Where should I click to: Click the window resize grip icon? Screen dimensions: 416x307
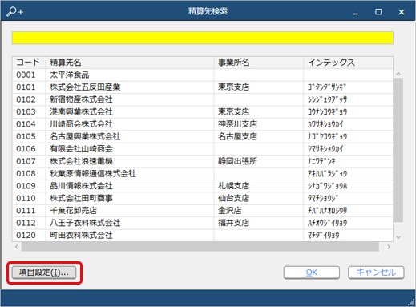coord(411,302)
